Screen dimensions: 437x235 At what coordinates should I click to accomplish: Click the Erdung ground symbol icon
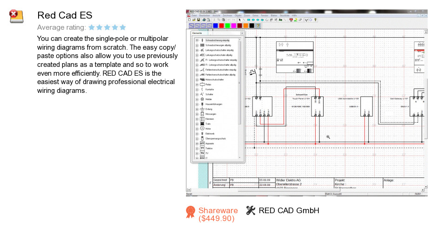[x=202, y=109]
